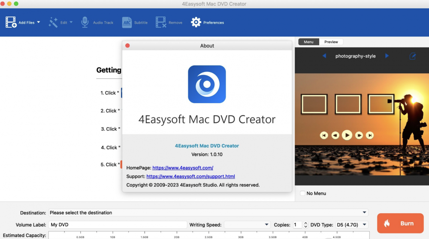This screenshot has height=239, width=429.
Task: Open the 4easysoft.com homepage link
Action: click(x=183, y=168)
